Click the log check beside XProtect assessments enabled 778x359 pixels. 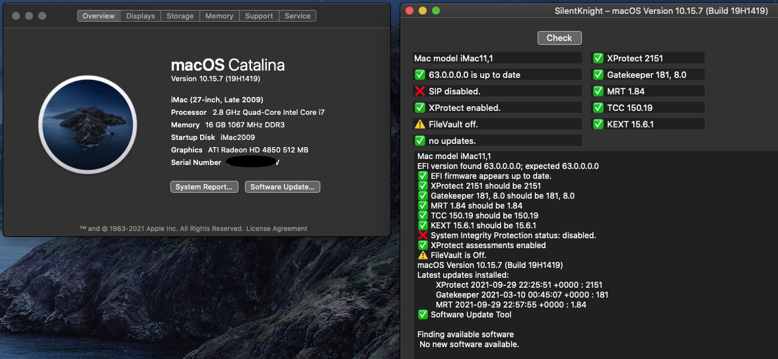(x=423, y=245)
